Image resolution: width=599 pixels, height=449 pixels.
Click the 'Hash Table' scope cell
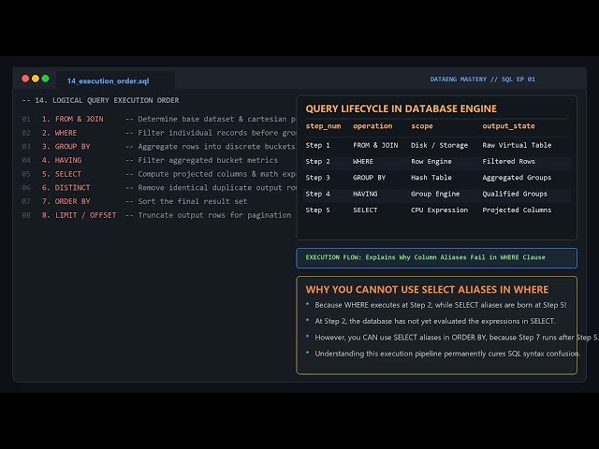[x=431, y=178]
